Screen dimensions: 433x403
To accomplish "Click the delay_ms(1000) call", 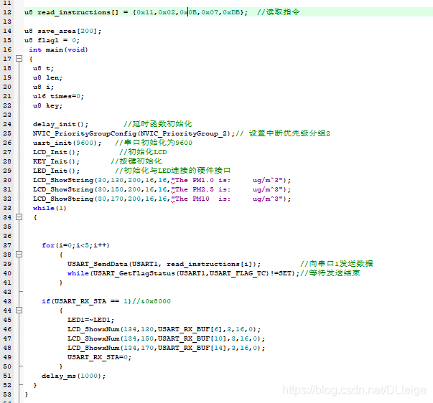I will coord(73,376).
